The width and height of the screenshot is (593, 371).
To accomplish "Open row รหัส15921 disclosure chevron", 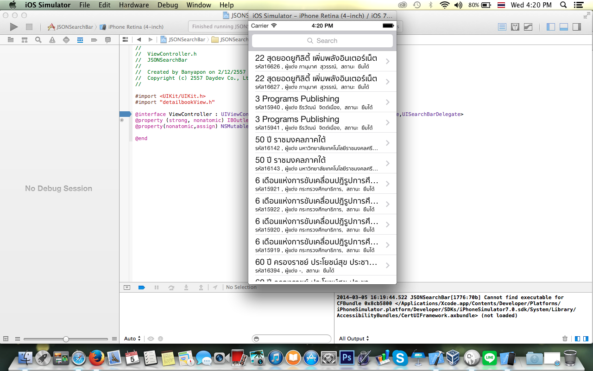I will coord(387,184).
